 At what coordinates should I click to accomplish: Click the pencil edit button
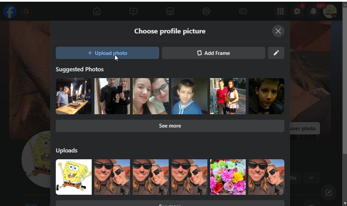click(x=276, y=53)
